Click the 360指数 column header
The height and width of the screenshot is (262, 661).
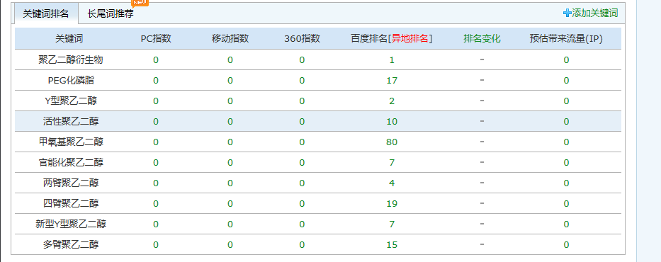point(302,39)
